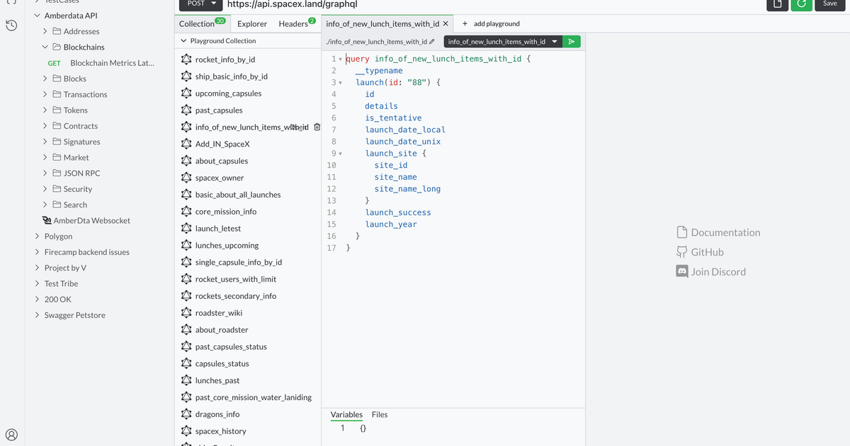Click the GraphQL icon beside dragons_info

pyautogui.click(x=186, y=414)
